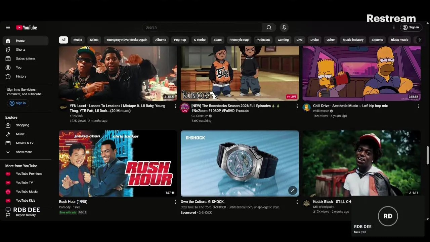The image size is (430, 242).
Task: Select the Music industry chip
Action: tap(353, 40)
